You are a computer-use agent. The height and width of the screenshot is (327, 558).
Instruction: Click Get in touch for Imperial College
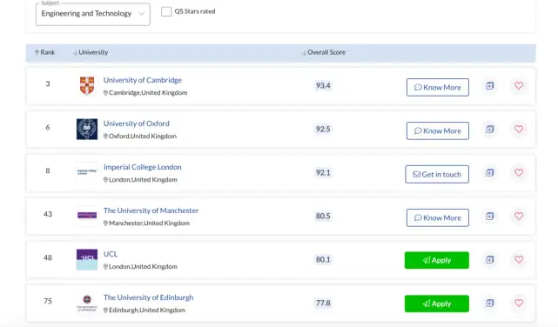tap(437, 174)
